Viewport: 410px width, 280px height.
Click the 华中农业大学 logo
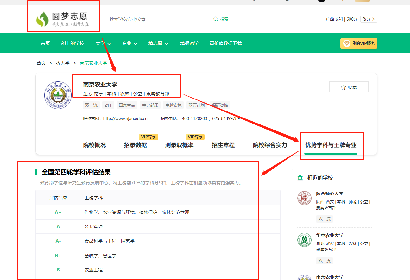tap(304, 240)
